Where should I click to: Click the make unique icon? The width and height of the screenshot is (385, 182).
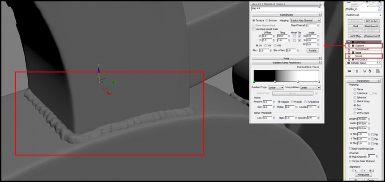[365, 71]
